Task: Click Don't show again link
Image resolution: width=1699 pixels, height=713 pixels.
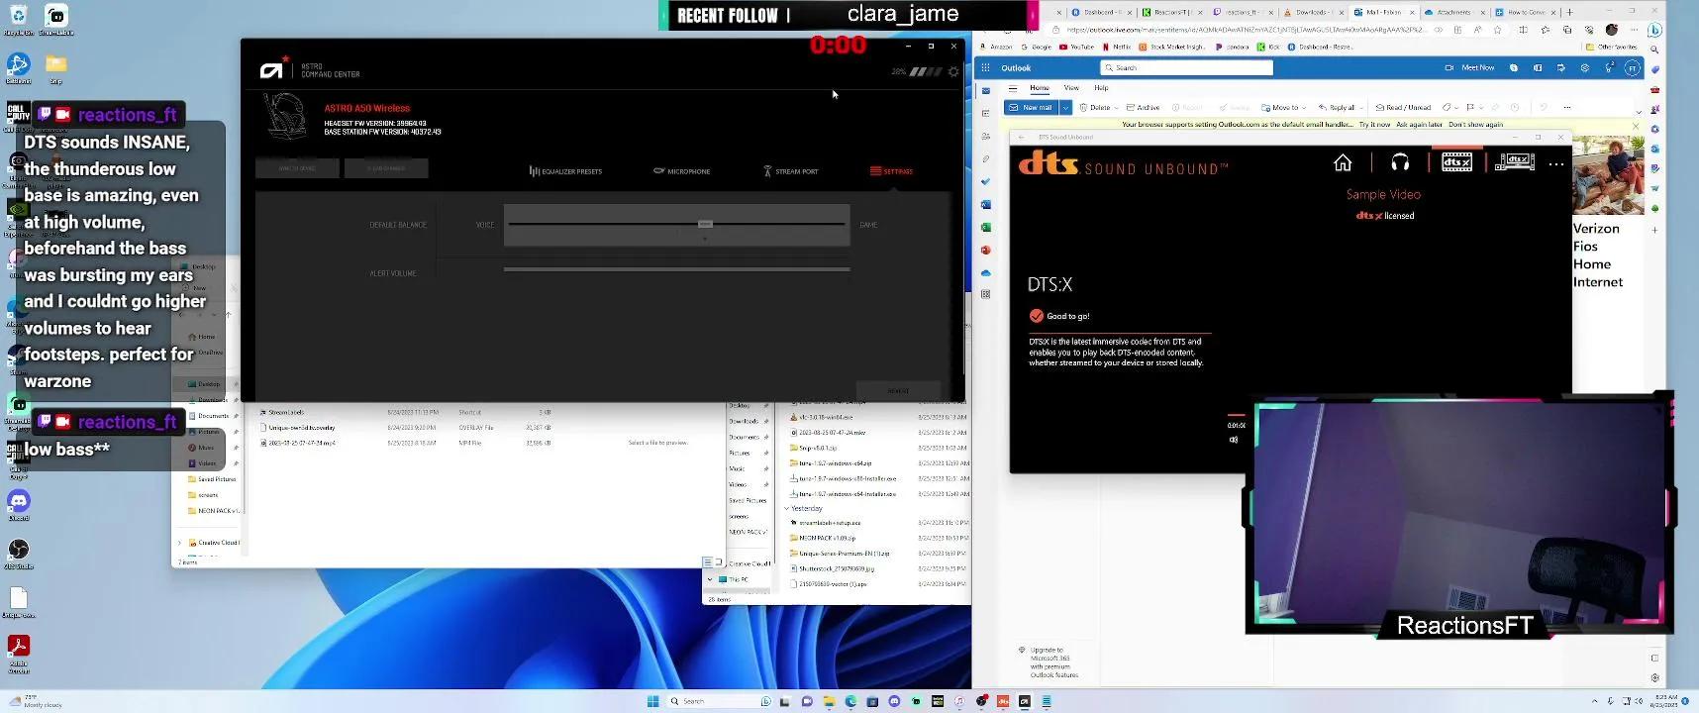Action: (1475, 125)
